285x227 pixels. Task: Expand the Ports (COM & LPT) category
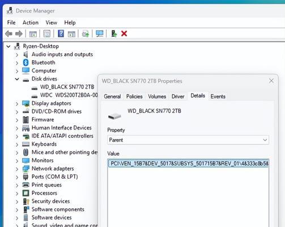coord(17,177)
